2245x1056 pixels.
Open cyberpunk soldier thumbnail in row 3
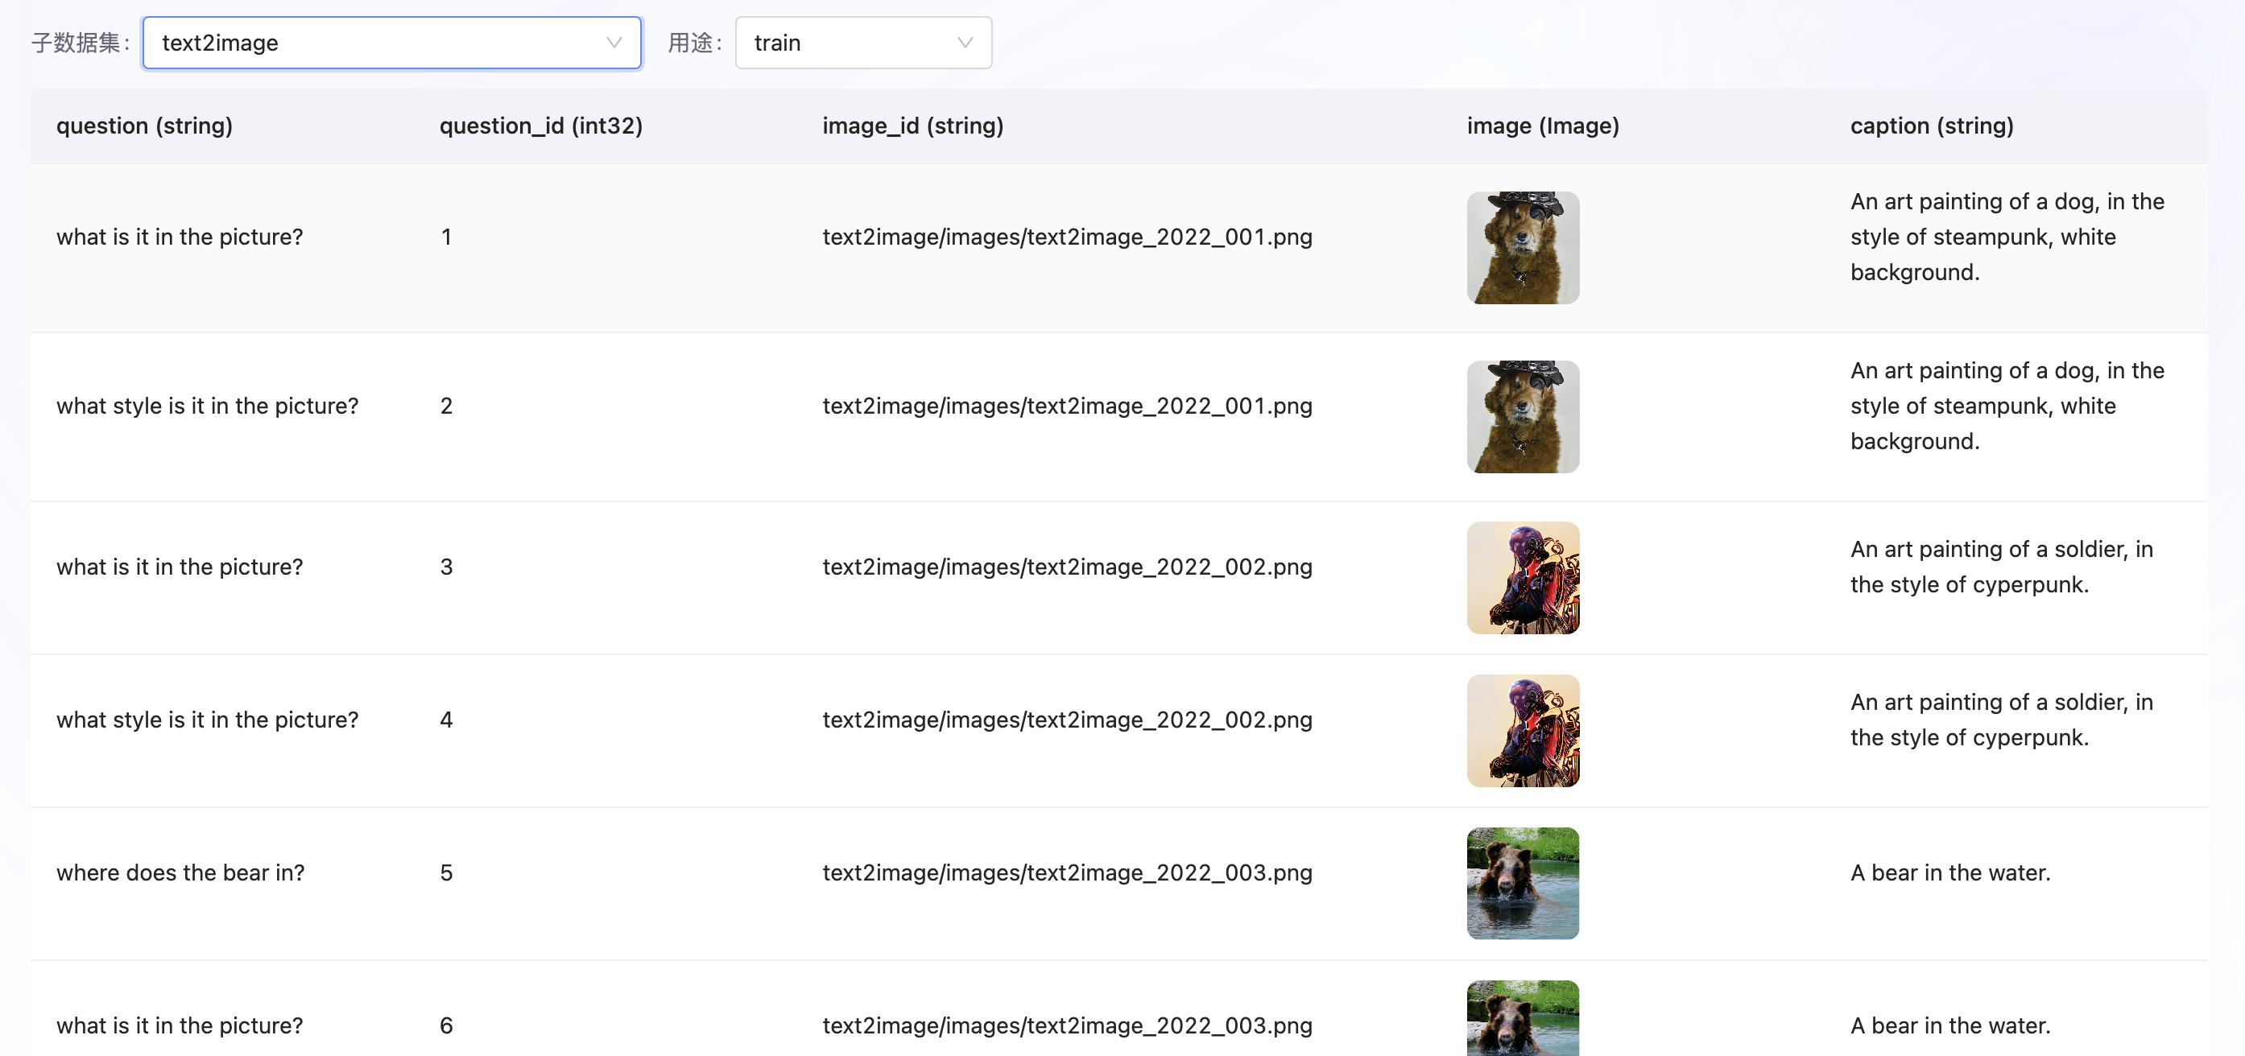pos(1522,578)
